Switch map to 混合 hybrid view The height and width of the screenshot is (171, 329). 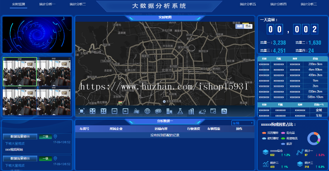click(249, 26)
